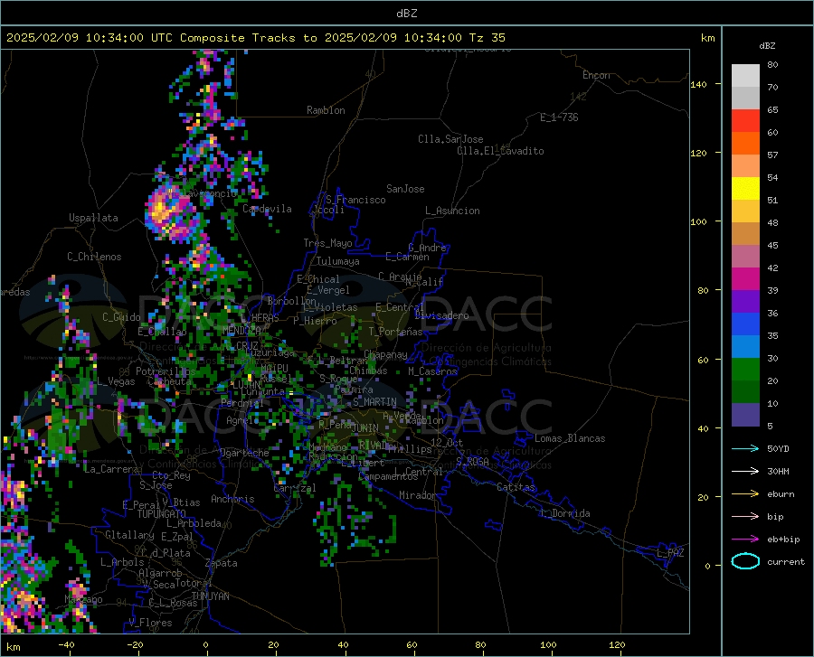Image resolution: width=814 pixels, height=657 pixels.
Task: Click the Carrizal place label
Action: (x=295, y=488)
